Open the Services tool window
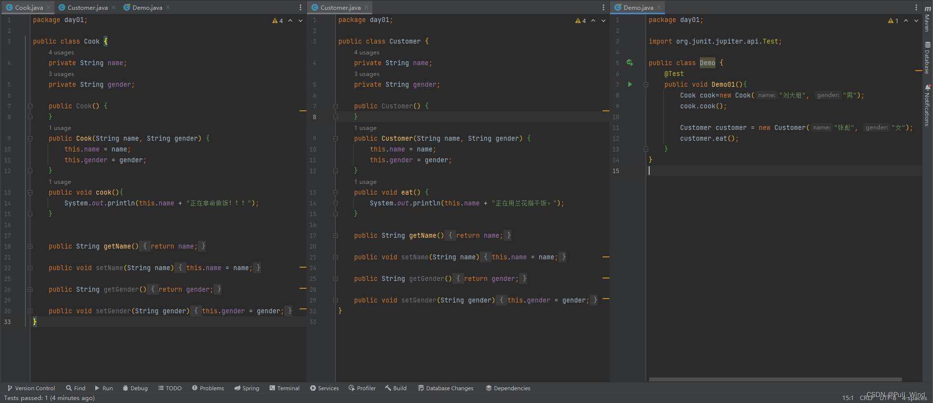This screenshot has height=403, width=933. coord(324,388)
